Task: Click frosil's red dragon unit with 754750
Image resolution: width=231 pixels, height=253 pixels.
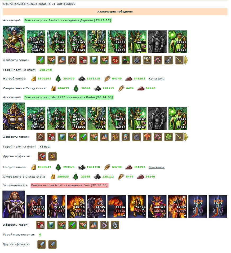Action: click(36, 206)
